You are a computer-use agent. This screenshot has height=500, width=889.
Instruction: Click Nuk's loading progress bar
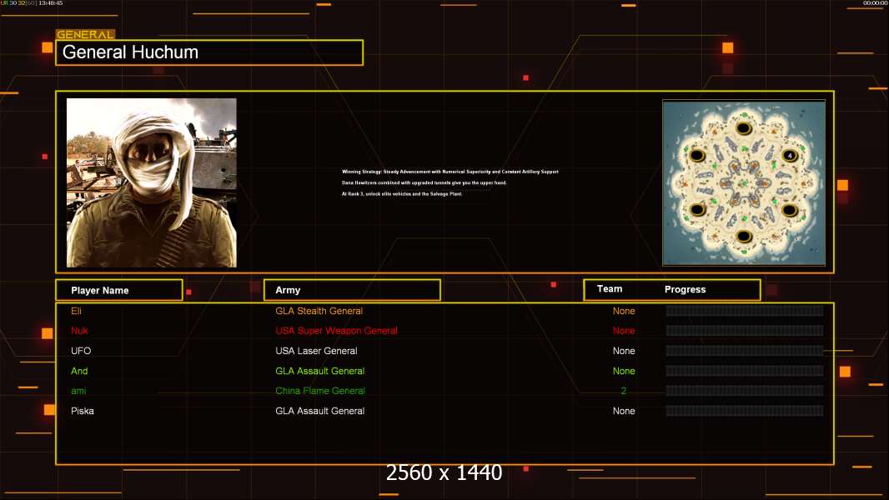[x=745, y=331]
